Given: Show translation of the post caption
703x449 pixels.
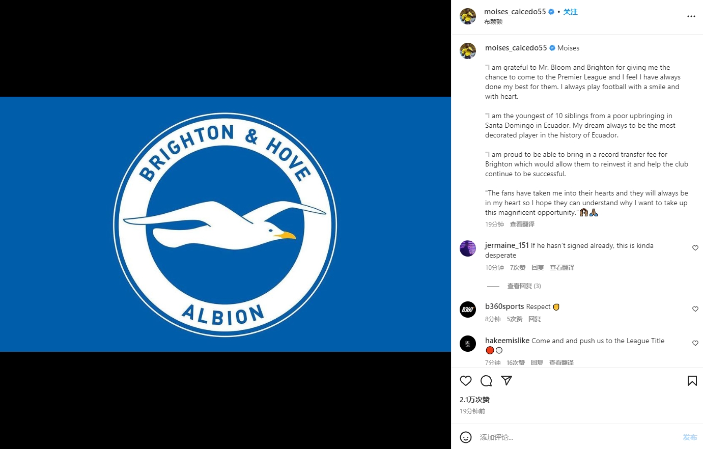Looking at the screenshot, I should [522, 225].
